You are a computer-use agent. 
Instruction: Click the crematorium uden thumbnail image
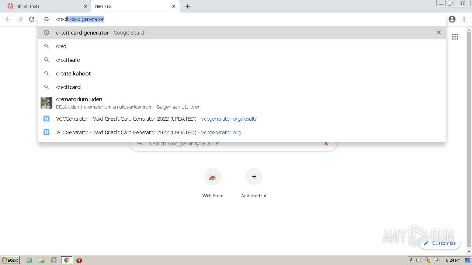(x=46, y=103)
